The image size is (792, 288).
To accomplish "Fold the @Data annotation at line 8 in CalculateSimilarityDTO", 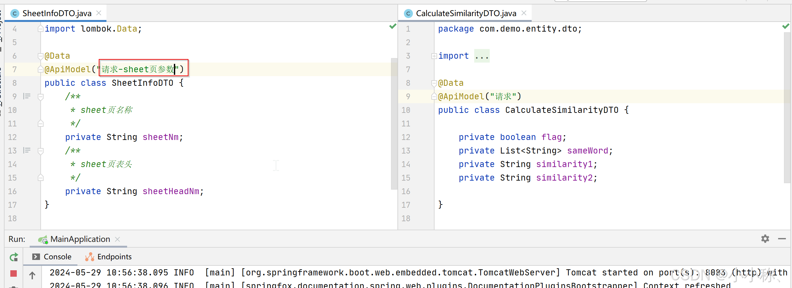I will point(434,84).
